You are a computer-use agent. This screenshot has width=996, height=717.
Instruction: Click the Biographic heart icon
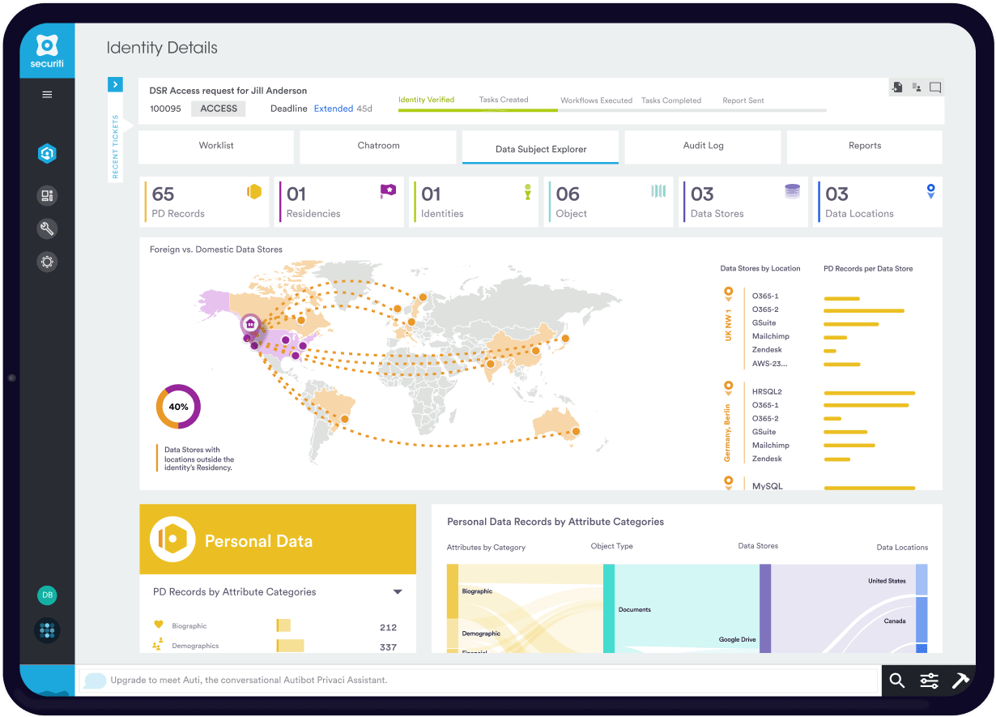tap(158, 625)
